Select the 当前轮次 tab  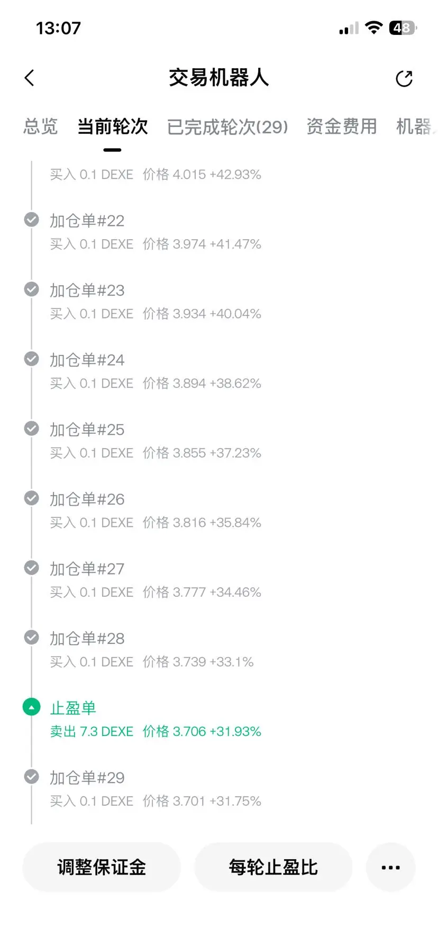113,127
